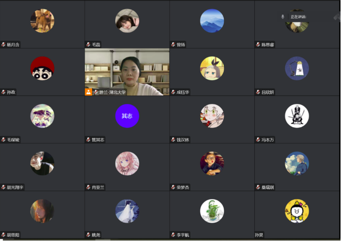Click the Shin-chan cartoon avatar of 孙政
Screen dimensions: 341x241
tap(42, 68)
